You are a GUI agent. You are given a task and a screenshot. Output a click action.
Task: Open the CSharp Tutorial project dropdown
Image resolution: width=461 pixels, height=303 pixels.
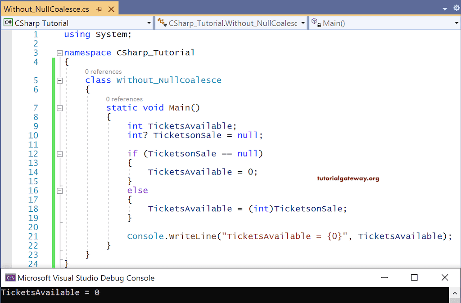tap(149, 22)
